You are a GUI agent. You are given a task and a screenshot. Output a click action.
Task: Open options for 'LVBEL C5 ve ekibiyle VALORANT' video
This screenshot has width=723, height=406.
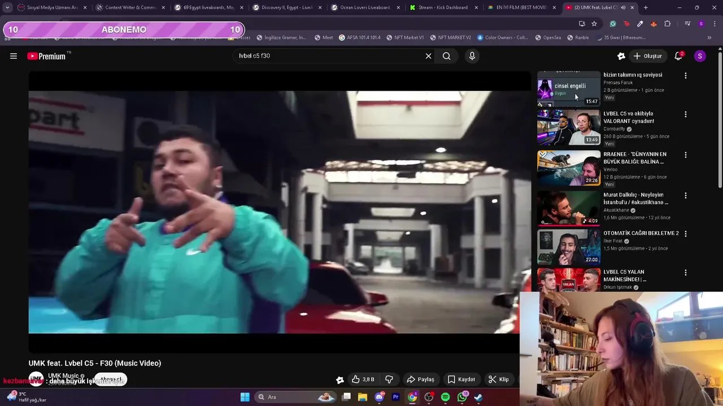coord(686,114)
